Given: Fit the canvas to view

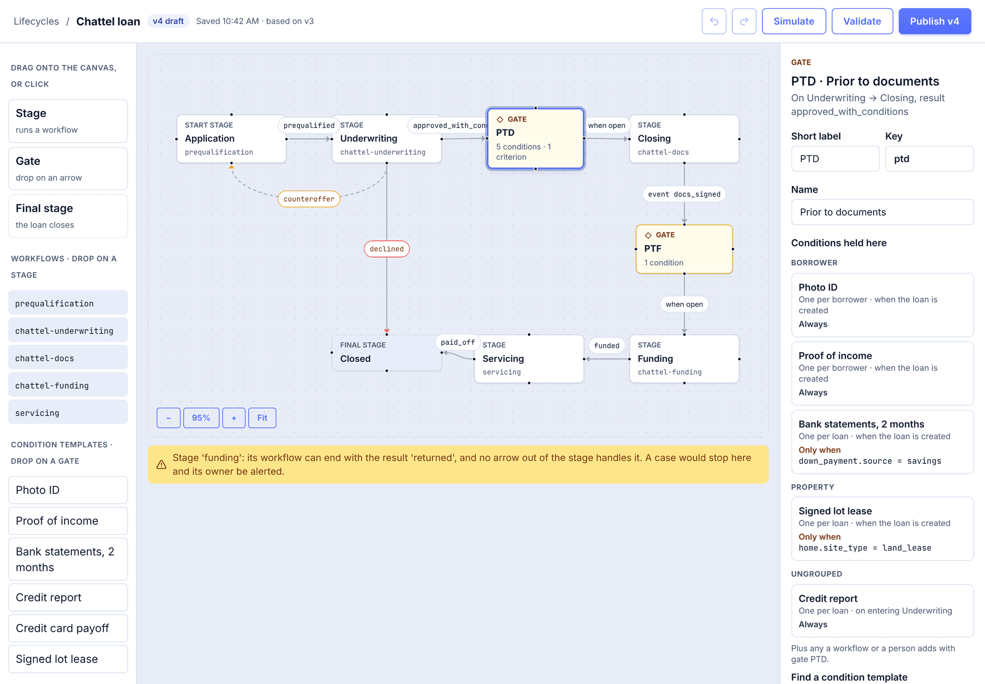Looking at the screenshot, I should (x=262, y=418).
